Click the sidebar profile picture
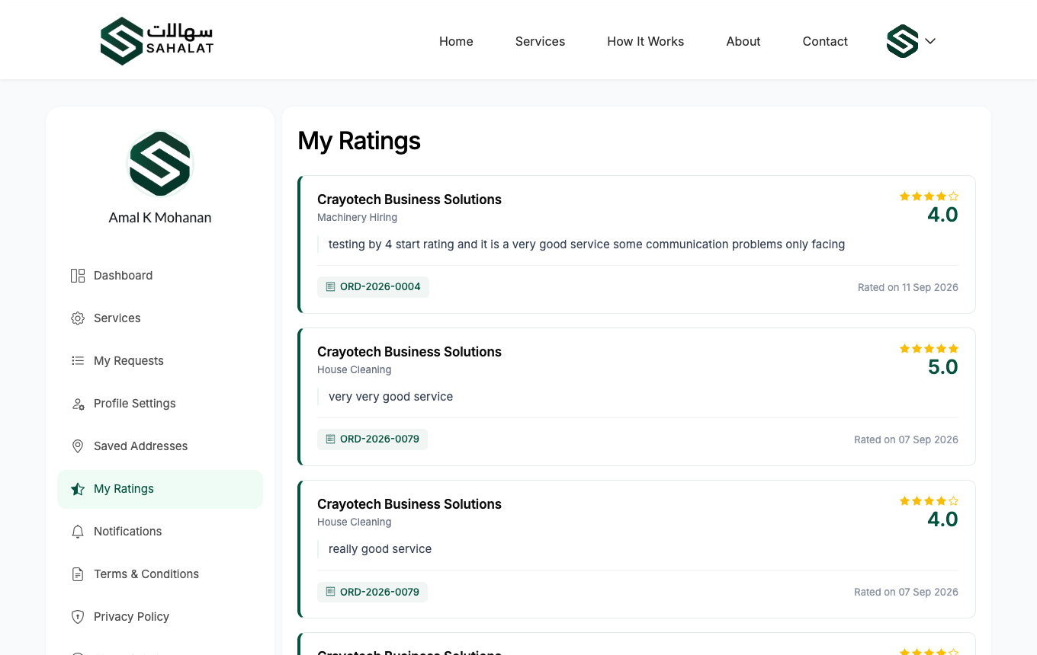This screenshot has height=655, width=1037. (160, 164)
